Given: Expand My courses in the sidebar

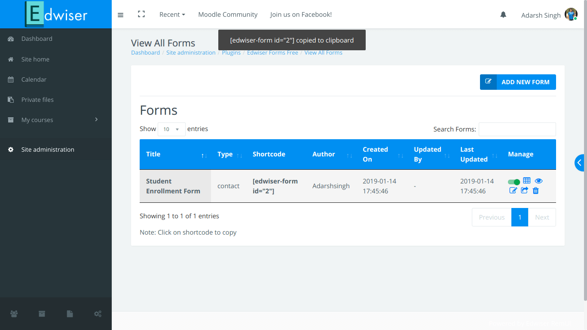Looking at the screenshot, I should click(x=56, y=120).
